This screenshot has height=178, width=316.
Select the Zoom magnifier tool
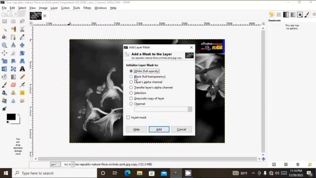tap(4, 45)
